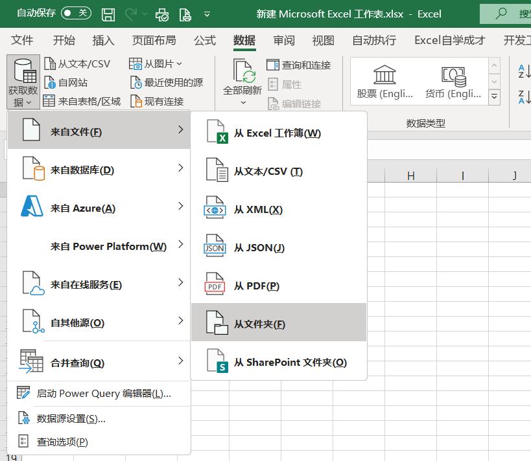This screenshot has height=461, width=531.
Task: Choose 从 JSON(J)
Action: [279, 247]
